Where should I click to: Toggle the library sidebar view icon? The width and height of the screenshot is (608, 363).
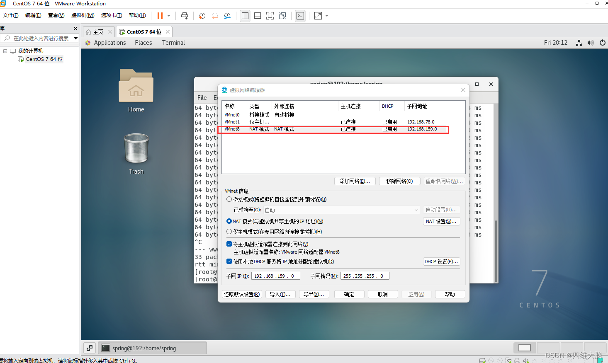click(245, 16)
